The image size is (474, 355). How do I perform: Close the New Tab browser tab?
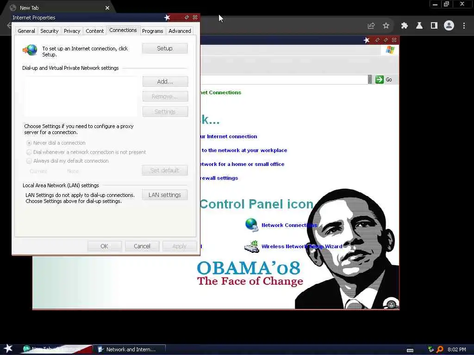[107, 8]
